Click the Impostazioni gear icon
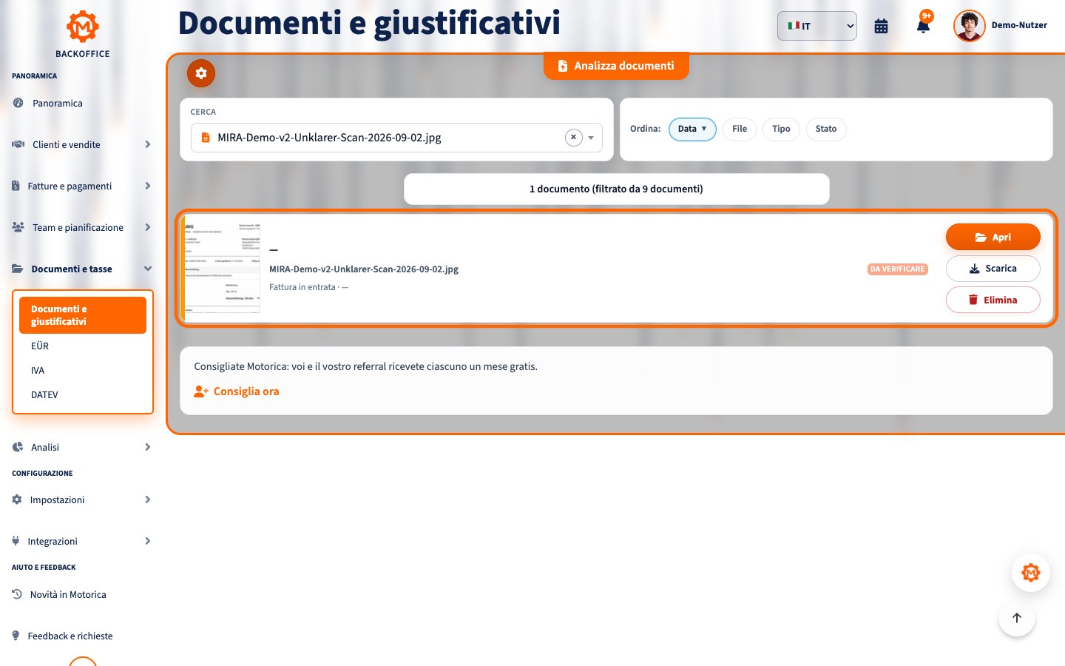Screen dimensions: 1065x666 [17, 499]
